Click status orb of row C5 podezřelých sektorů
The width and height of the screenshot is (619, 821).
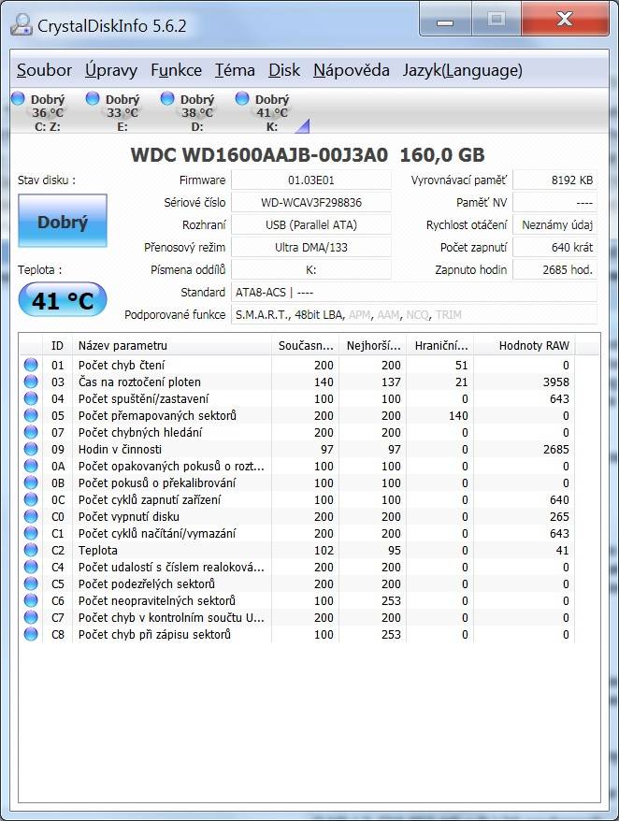pos(31,583)
